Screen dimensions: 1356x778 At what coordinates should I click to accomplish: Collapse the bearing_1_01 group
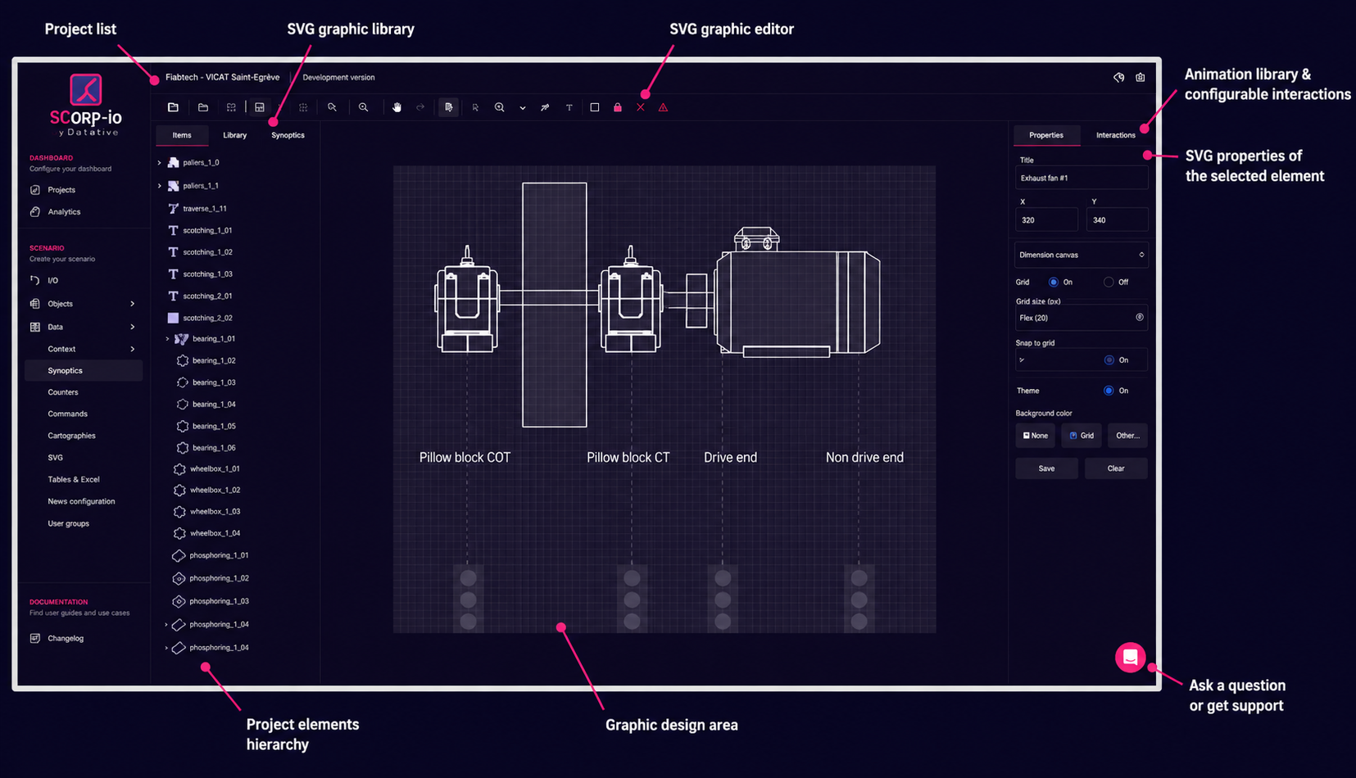(x=168, y=339)
